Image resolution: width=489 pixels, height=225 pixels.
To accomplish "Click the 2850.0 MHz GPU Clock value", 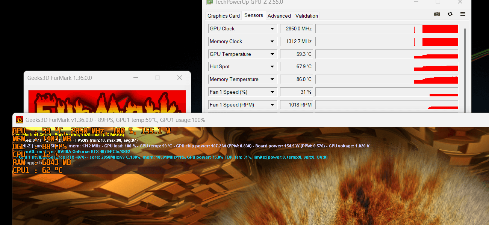I will point(297,29).
